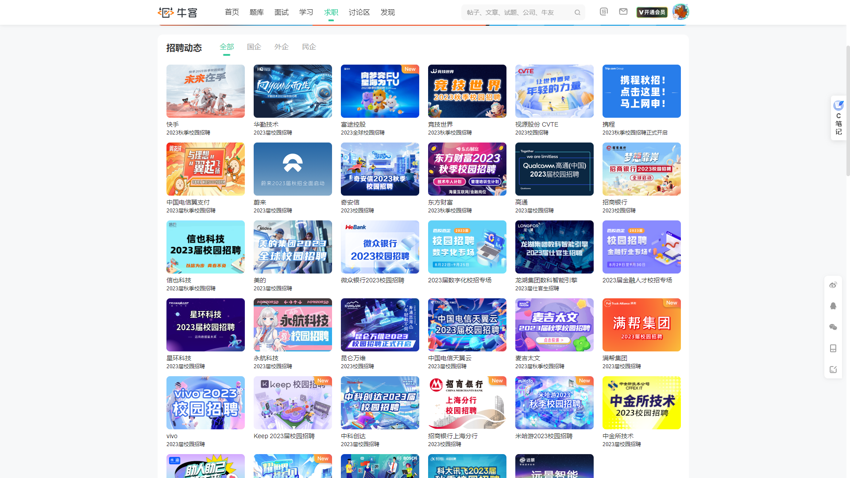Viewport: 850px width, 478px height.
Task: Open the messages envelope icon
Action: pyautogui.click(x=623, y=12)
